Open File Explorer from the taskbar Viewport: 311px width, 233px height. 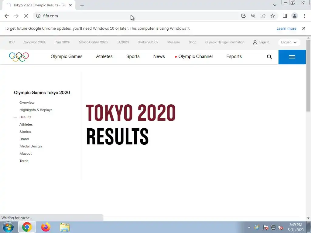65,228
